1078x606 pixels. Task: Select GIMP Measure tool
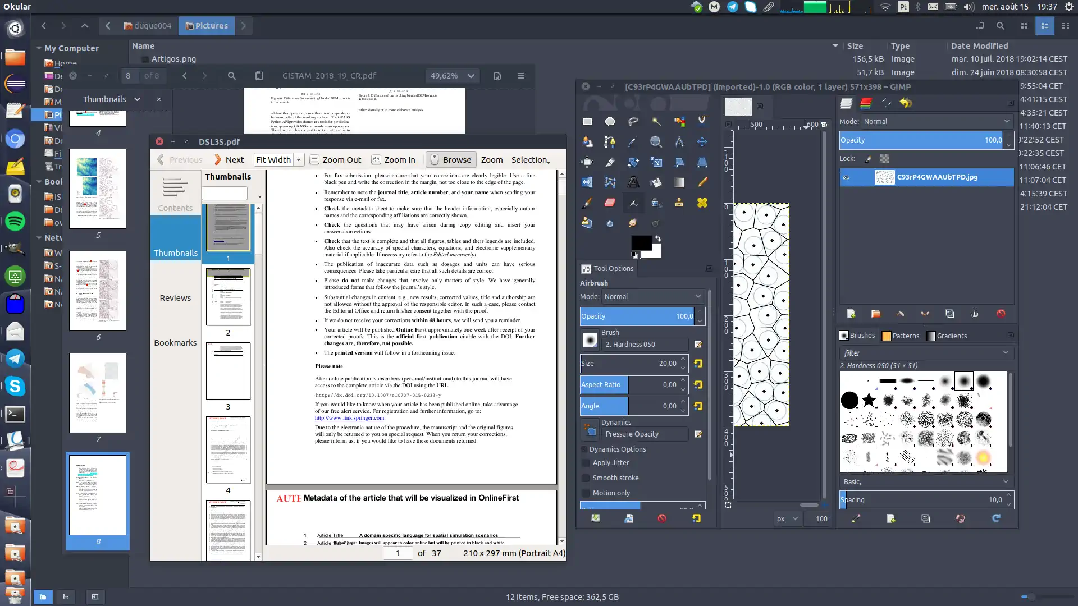(679, 142)
